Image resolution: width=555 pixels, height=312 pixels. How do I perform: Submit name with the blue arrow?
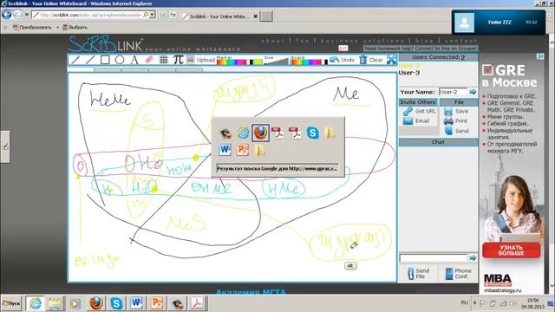(473, 92)
